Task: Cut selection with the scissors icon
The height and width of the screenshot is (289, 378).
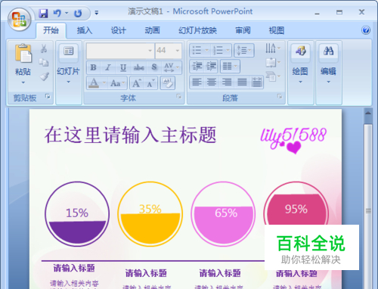Action: [x=44, y=48]
